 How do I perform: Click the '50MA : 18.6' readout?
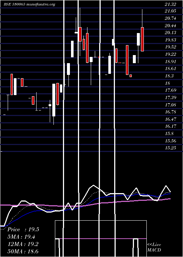coord(23,251)
